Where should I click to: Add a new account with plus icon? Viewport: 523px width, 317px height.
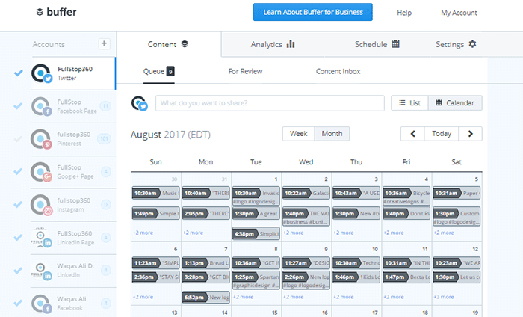pyautogui.click(x=104, y=44)
